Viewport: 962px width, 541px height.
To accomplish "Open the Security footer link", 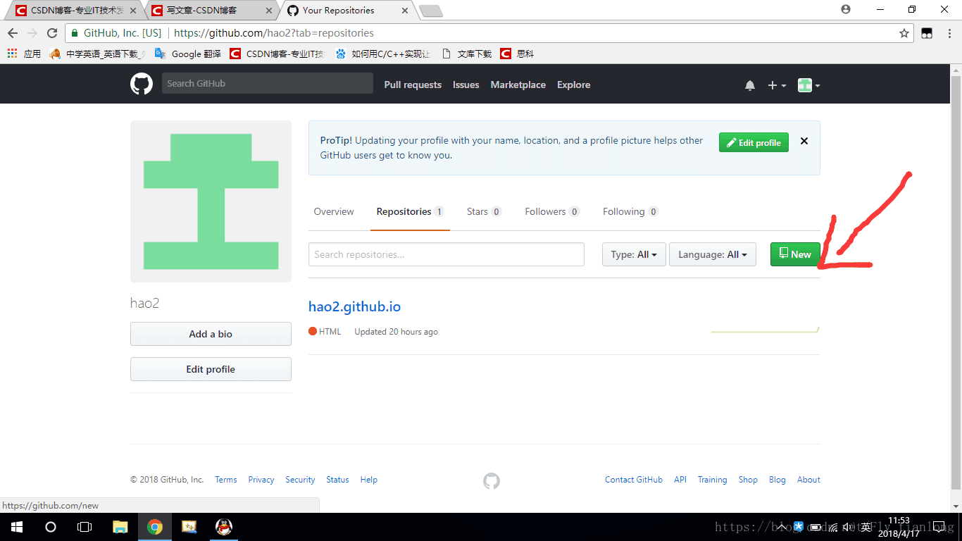I will pyautogui.click(x=300, y=480).
